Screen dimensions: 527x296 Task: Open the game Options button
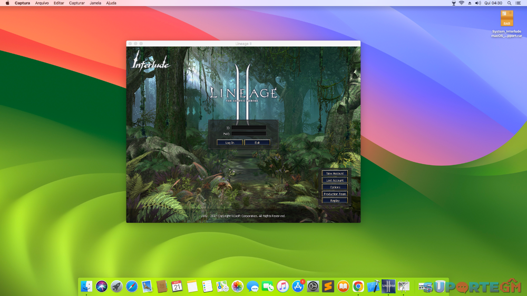point(335,187)
